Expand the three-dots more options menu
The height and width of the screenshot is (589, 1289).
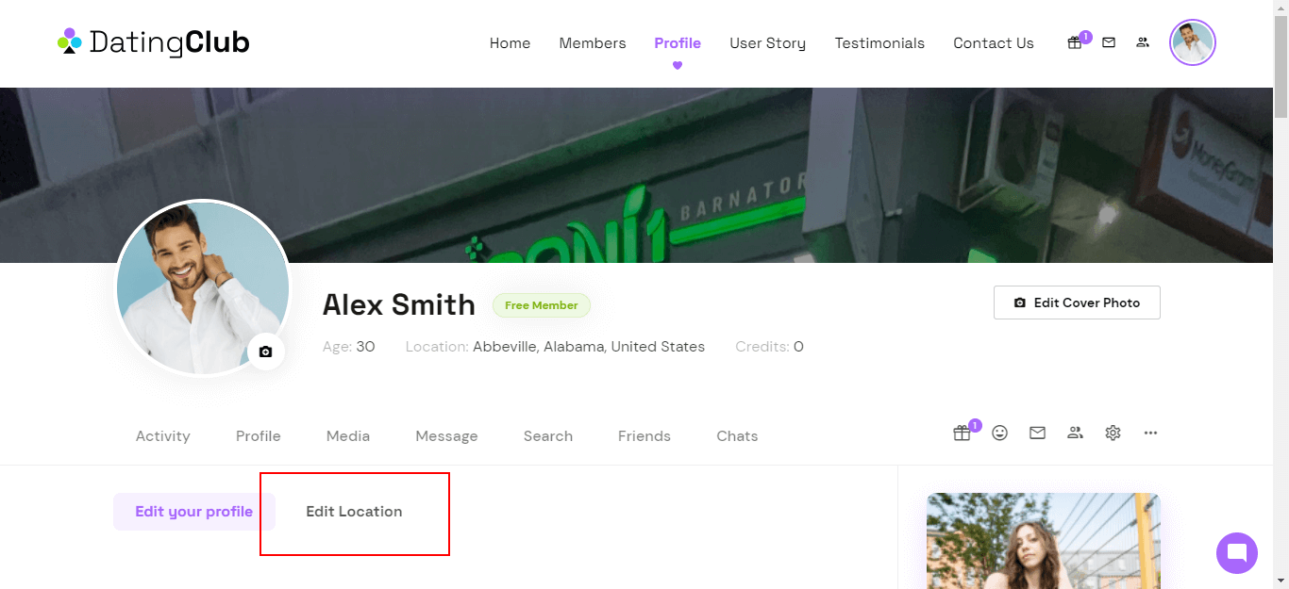tap(1150, 434)
